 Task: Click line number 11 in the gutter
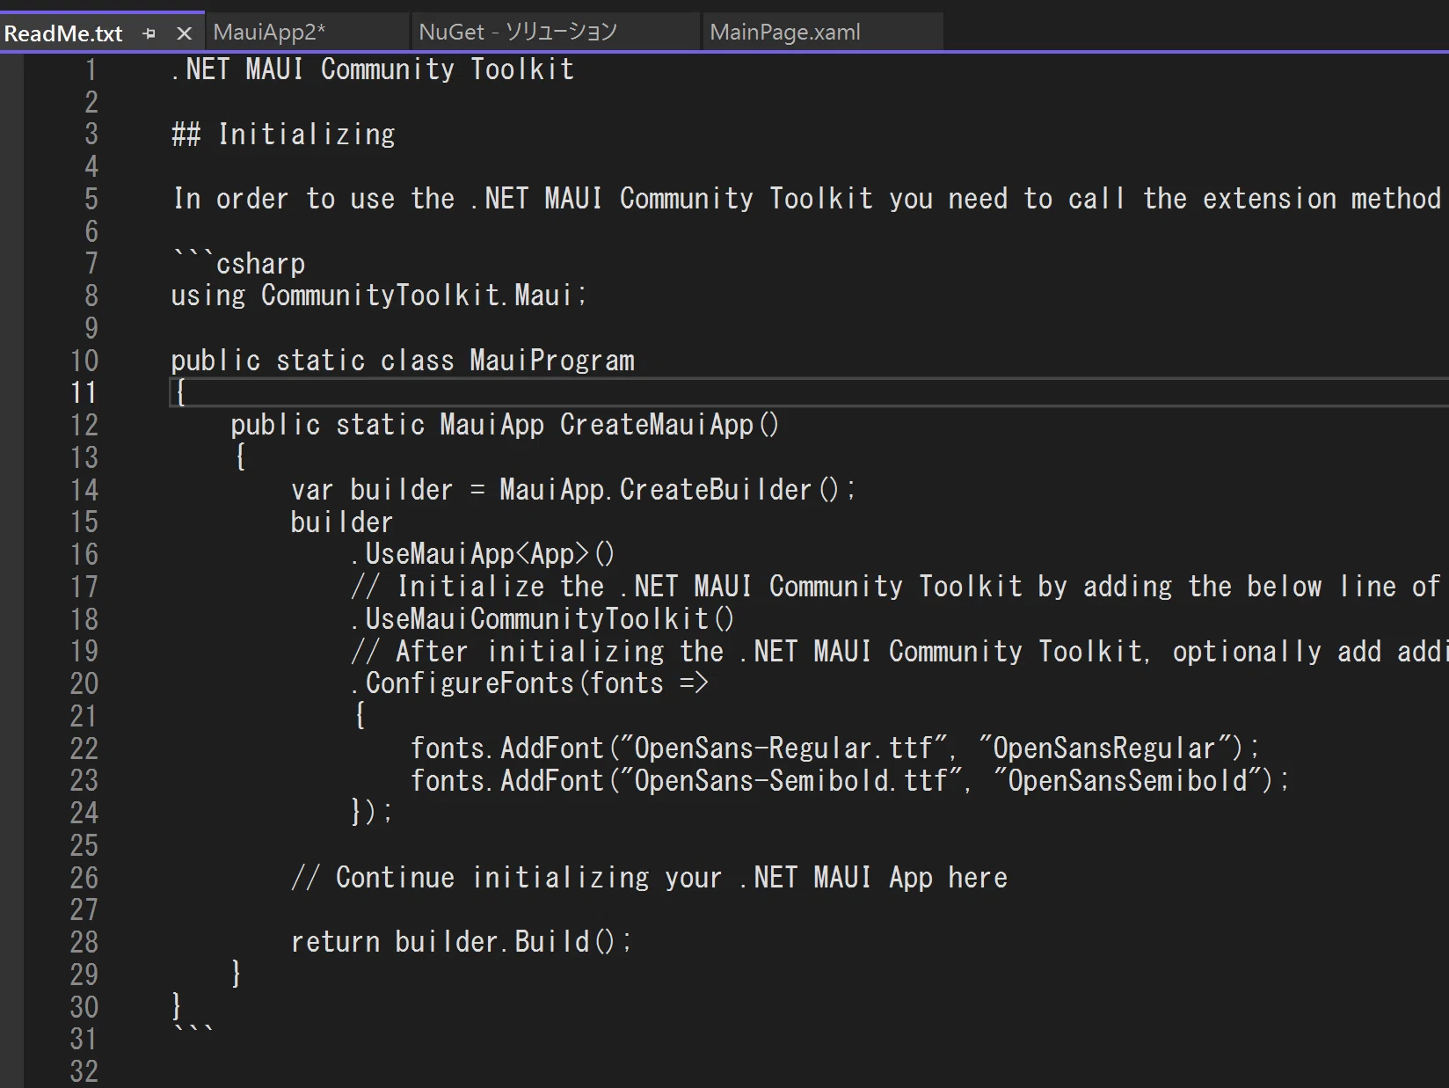(x=84, y=393)
